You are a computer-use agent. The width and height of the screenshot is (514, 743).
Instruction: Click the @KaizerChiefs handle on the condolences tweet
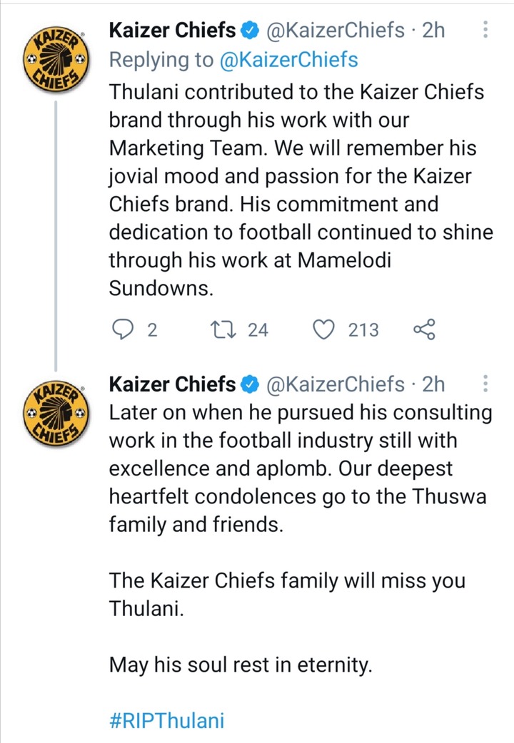[334, 385]
